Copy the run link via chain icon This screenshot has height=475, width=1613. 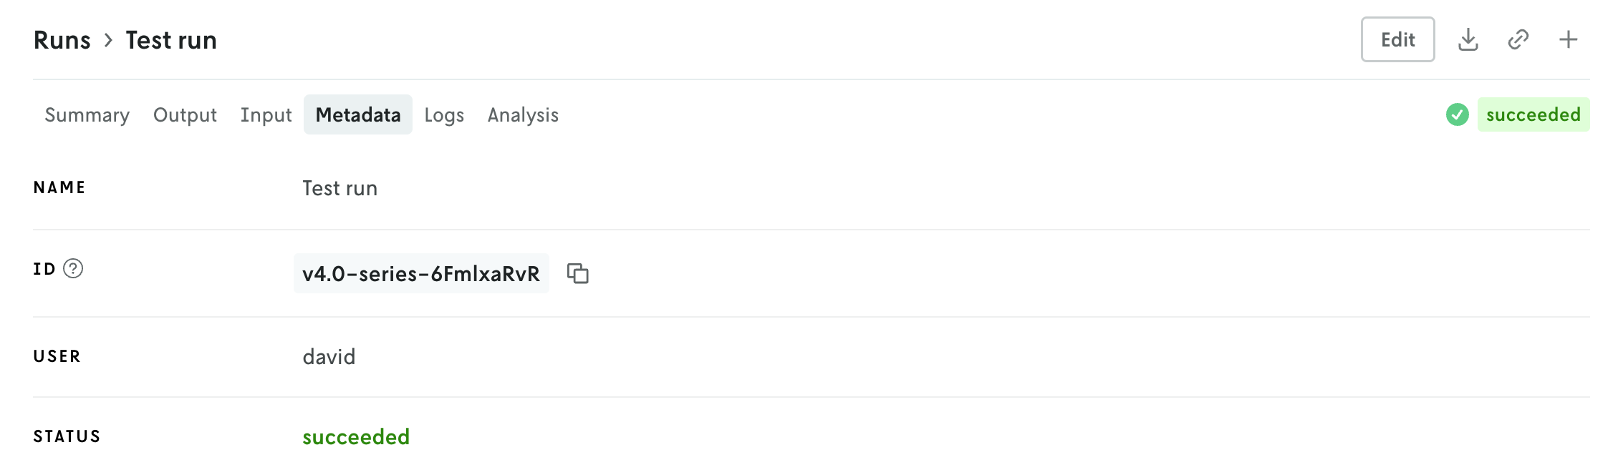1518,40
